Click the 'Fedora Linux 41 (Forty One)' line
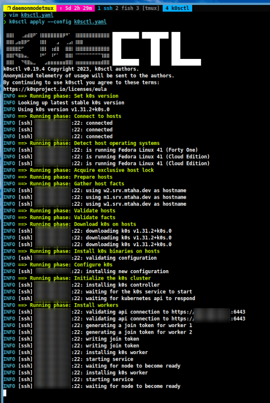 click(x=100, y=150)
